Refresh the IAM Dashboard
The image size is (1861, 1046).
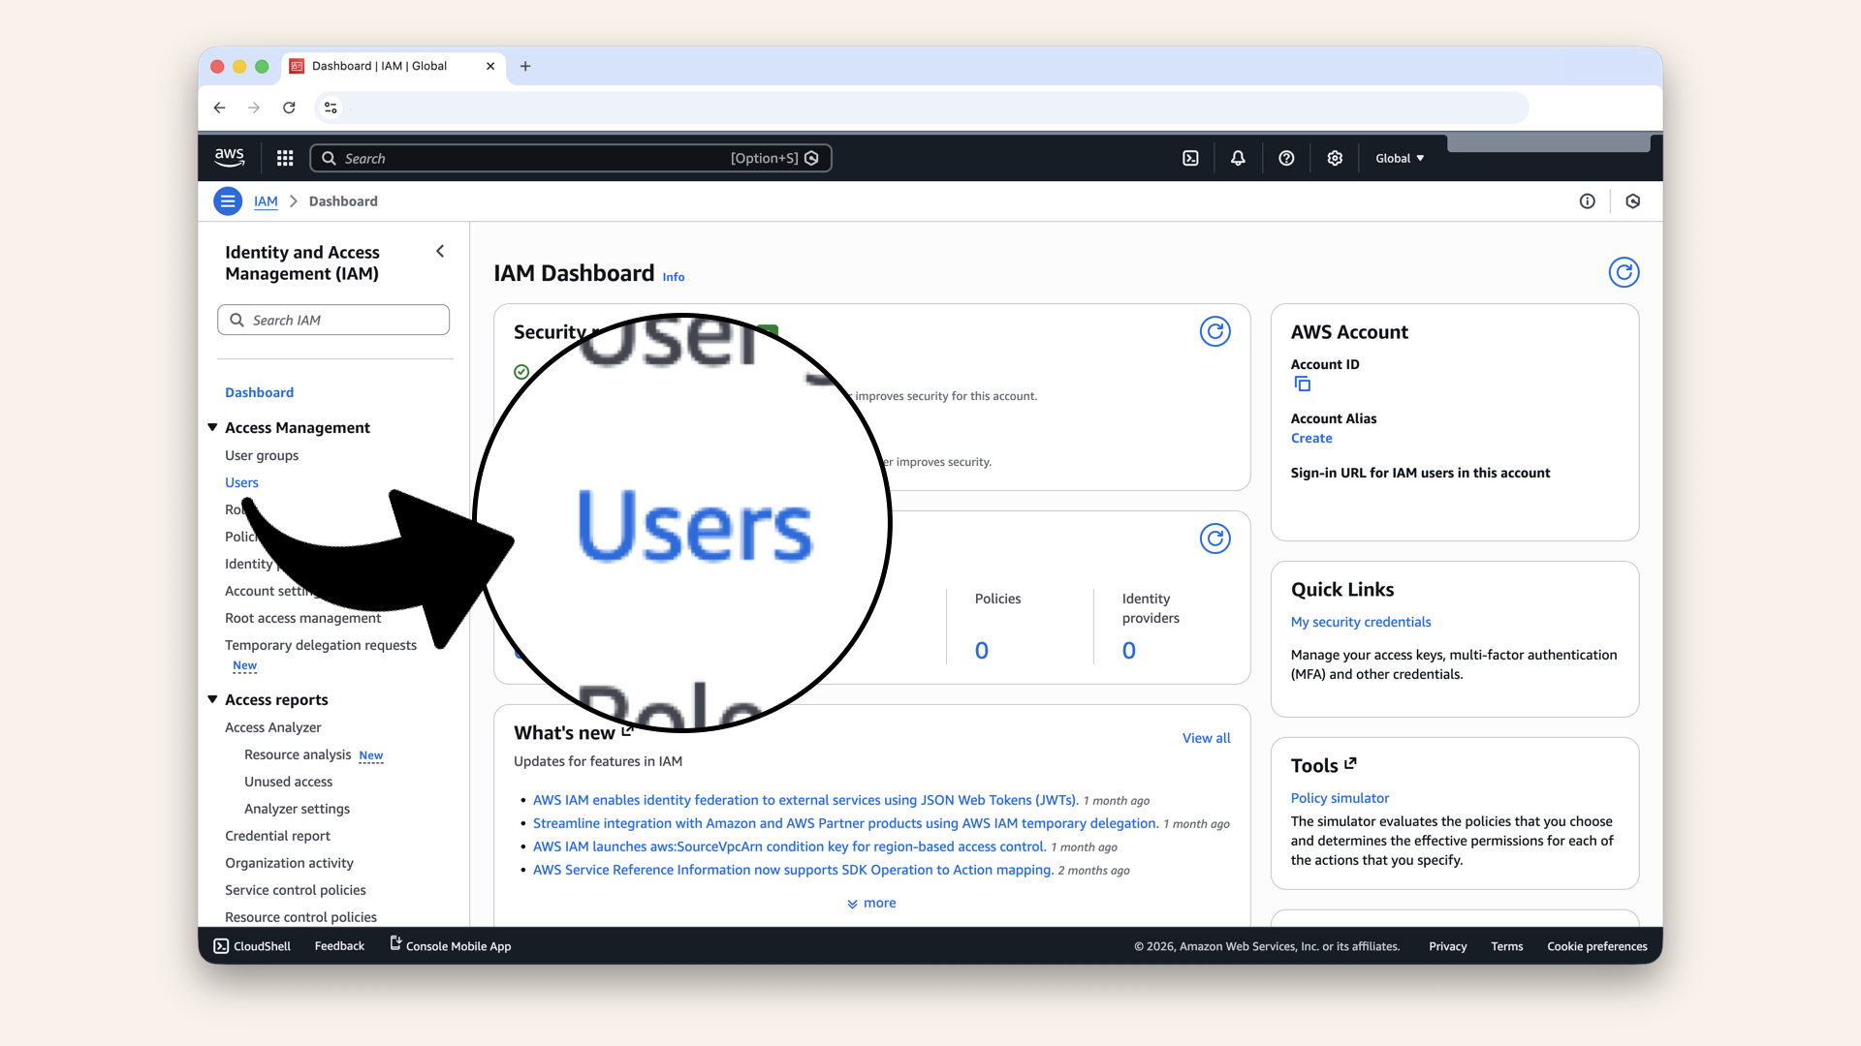pyautogui.click(x=1624, y=272)
